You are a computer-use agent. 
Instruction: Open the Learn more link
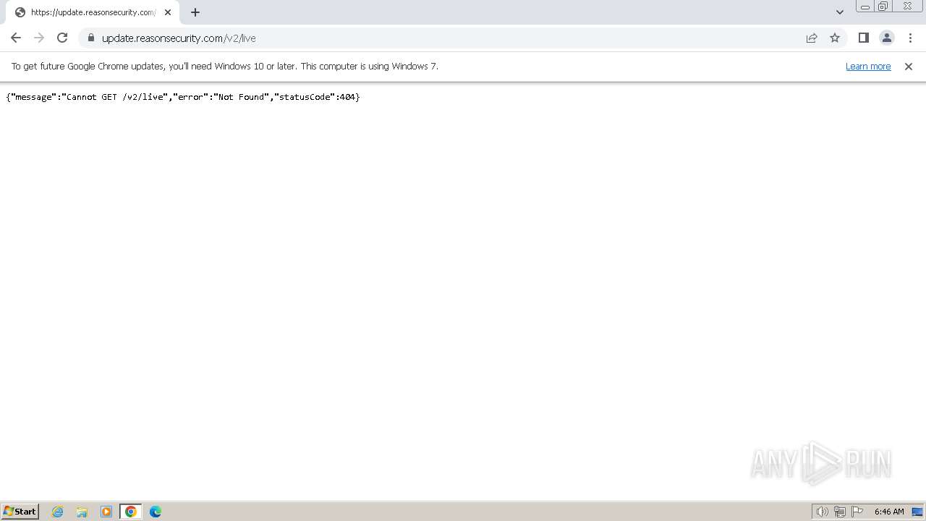(868, 67)
